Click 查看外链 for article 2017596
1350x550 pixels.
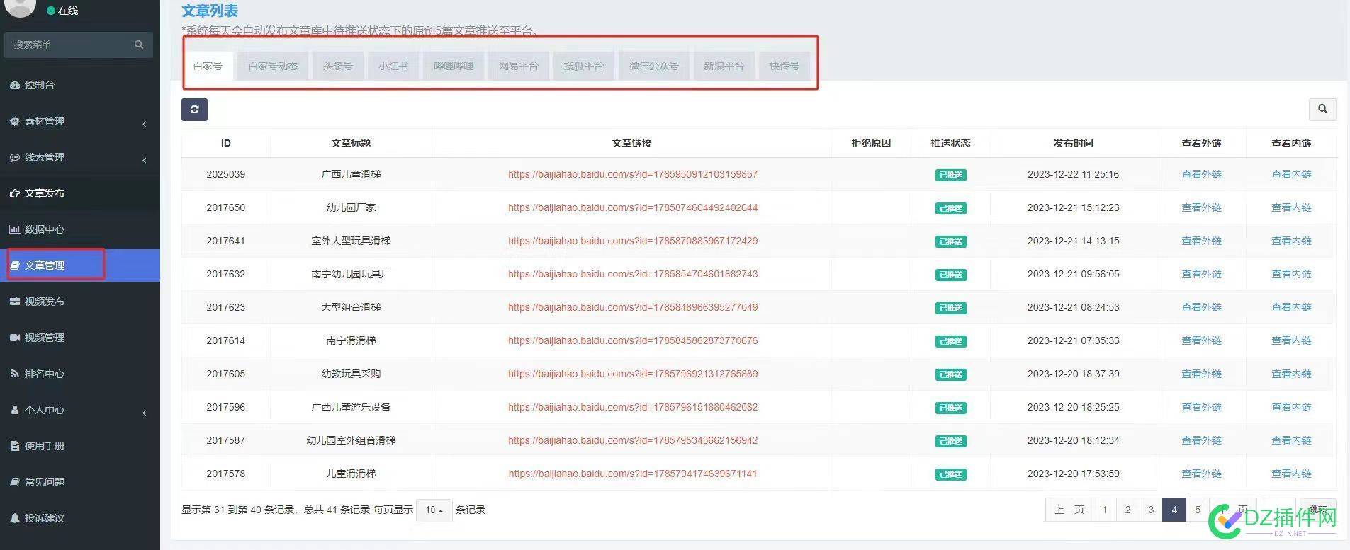[x=1201, y=407]
